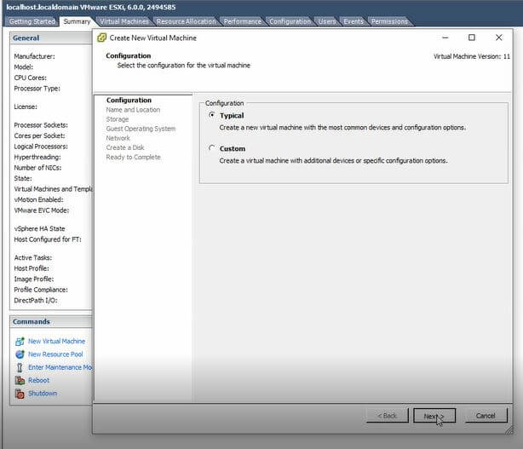Click the CPU Cores: label
Image resolution: width=523 pixels, height=449 pixels.
click(x=30, y=78)
